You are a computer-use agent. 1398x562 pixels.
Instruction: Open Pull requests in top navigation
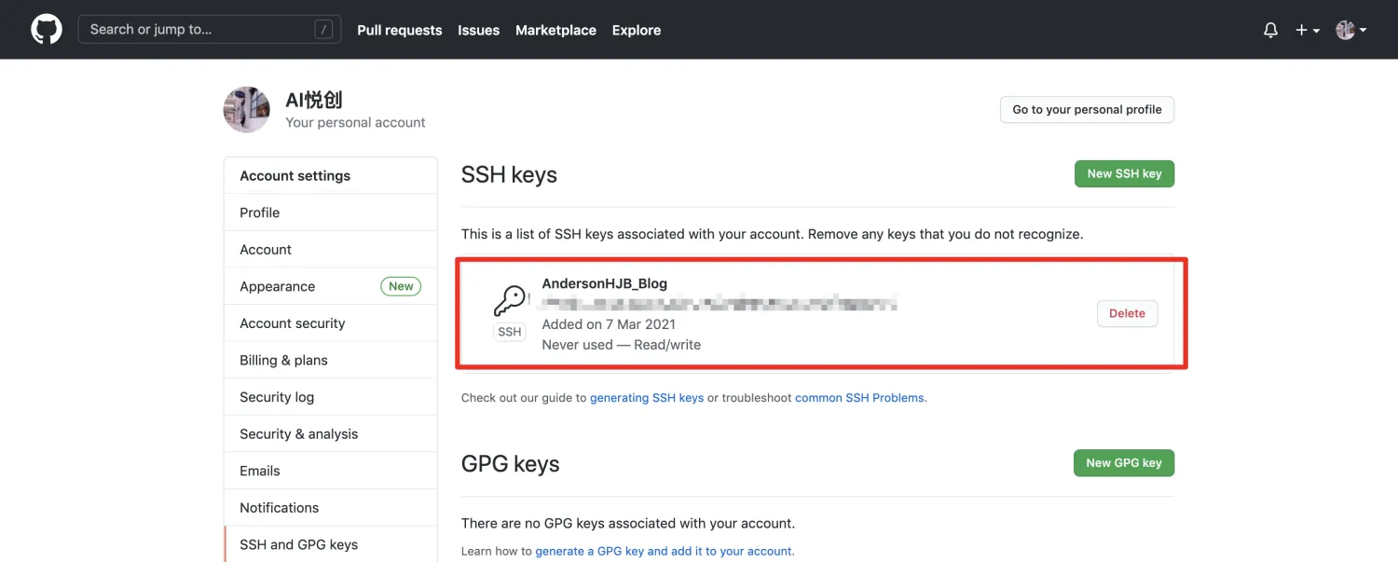point(400,30)
